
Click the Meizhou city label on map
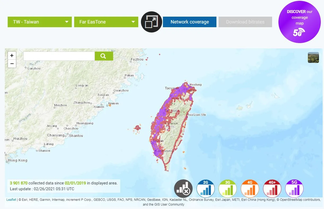point(60,105)
